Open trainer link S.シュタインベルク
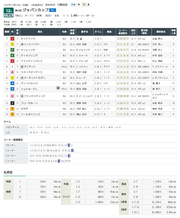 [x=160, y=96]
